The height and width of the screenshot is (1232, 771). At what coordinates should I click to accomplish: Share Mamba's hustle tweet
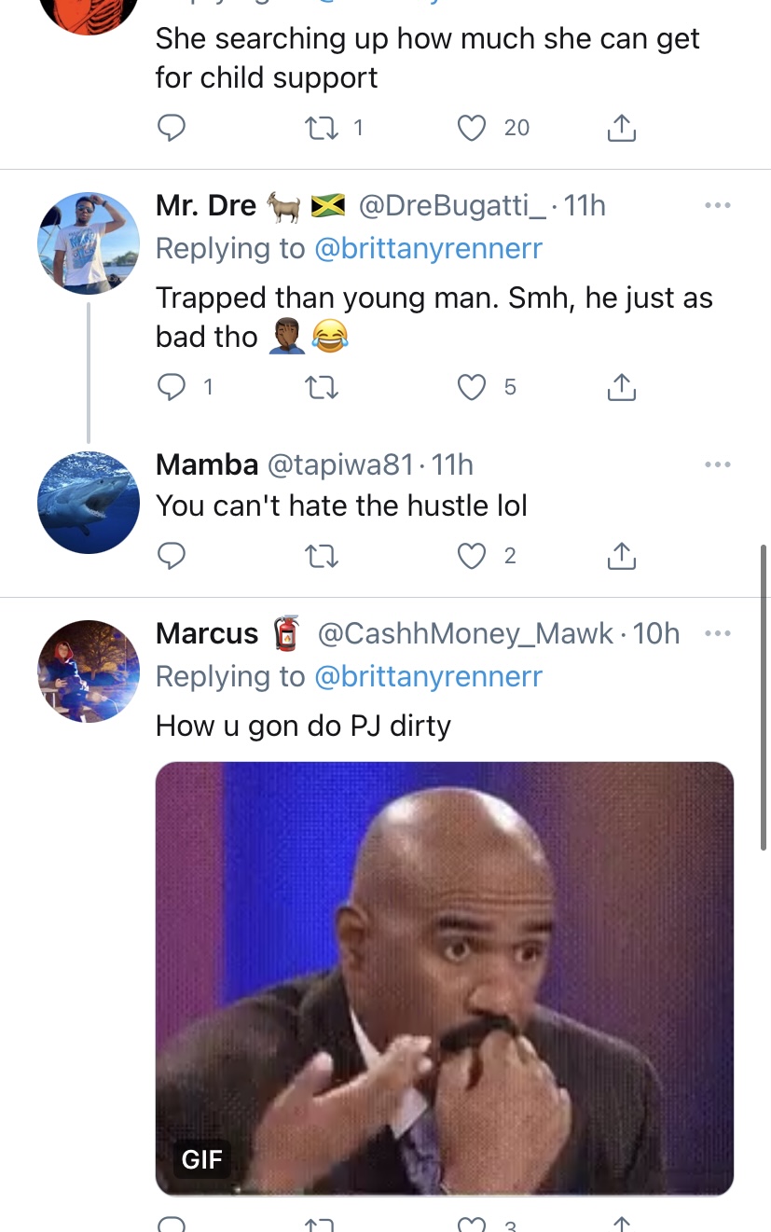tap(622, 556)
